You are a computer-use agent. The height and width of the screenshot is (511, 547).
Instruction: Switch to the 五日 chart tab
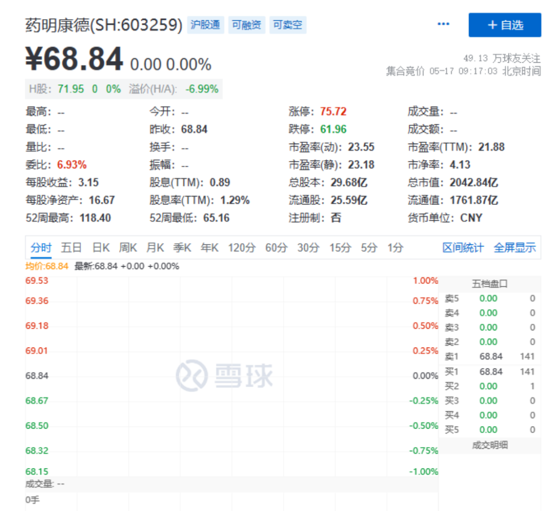(x=71, y=248)
